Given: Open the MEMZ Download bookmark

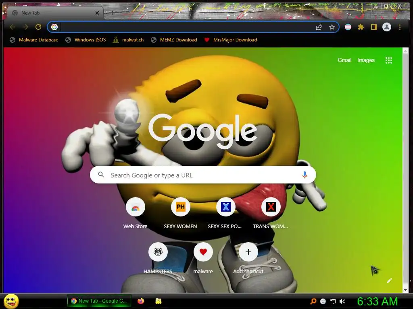Looking at the screenshot, I should 174,40.
